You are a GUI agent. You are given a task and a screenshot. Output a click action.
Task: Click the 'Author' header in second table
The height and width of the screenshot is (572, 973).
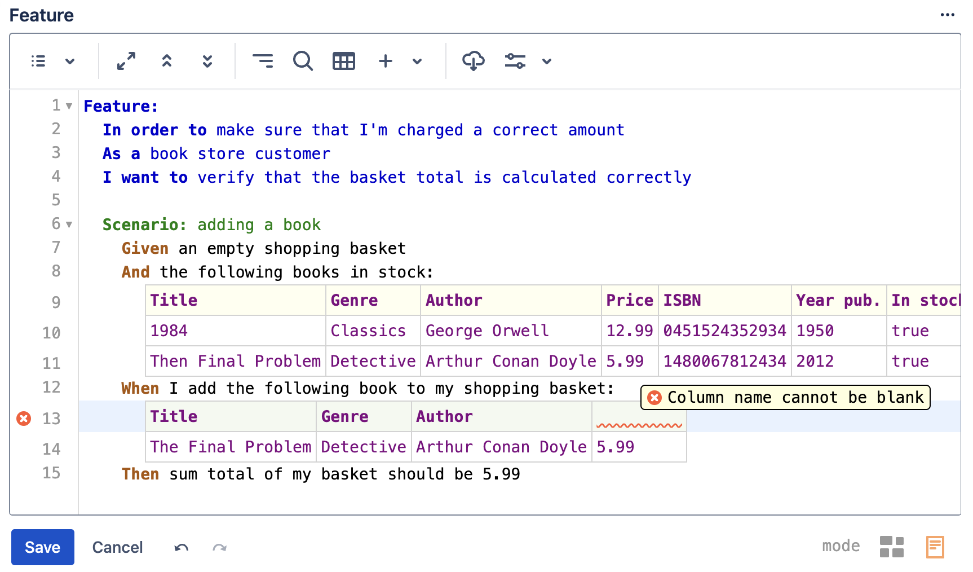(502, 416)
